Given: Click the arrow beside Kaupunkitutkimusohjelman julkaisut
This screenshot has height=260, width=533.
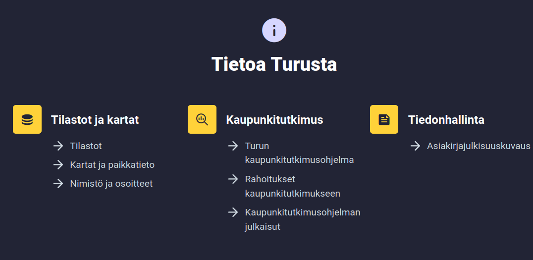Looking at the screenshot, I should pyautogui.click(x=233, y=212).
